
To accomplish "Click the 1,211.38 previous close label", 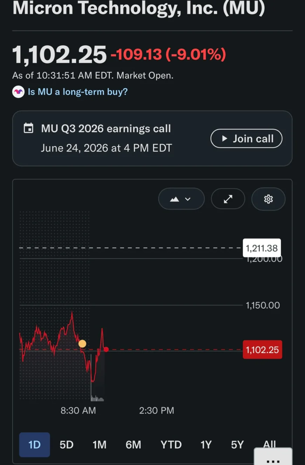I will [262, 248].
